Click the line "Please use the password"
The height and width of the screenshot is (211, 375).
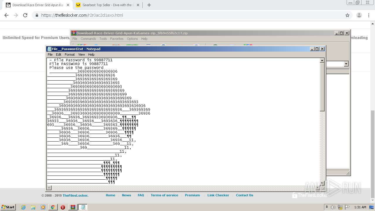click(x=76, y=68)
